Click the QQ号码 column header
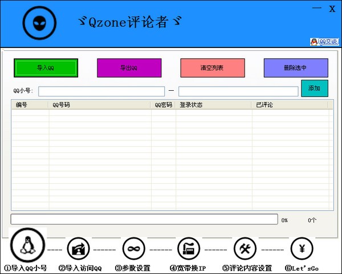Screen dimensions: 342x274 pos(100,105)
